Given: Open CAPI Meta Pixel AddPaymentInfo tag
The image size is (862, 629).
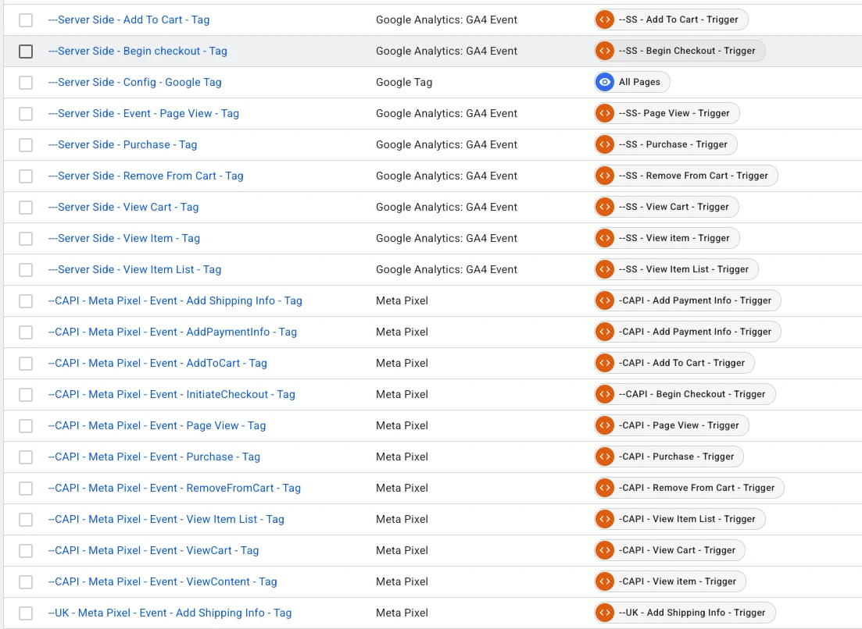Looking at the screenshot, I should pyautogui.click(x=173, y=332).
